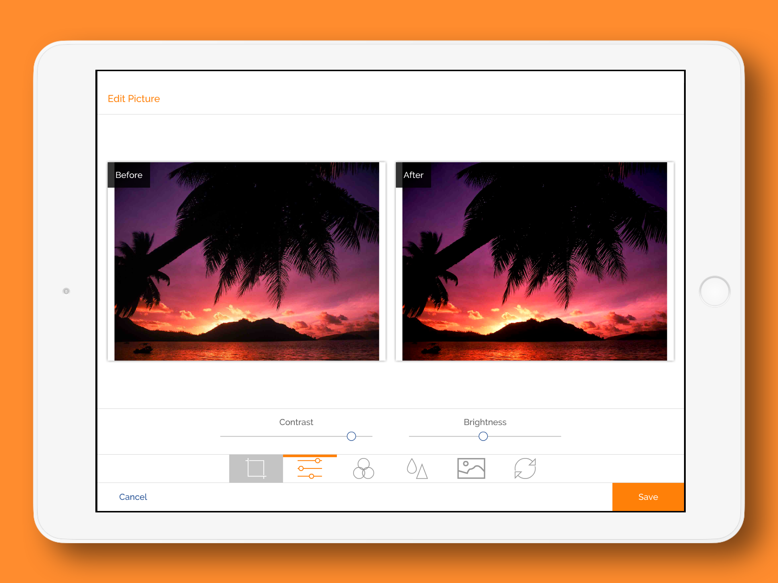
Task: Click the rotate arrows icon
Action: [x=525, y=468]
